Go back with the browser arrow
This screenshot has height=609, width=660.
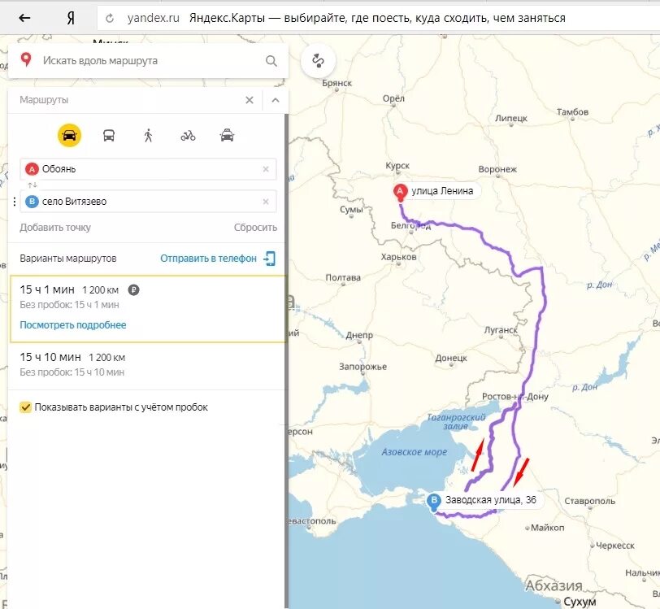coord(25,18)
